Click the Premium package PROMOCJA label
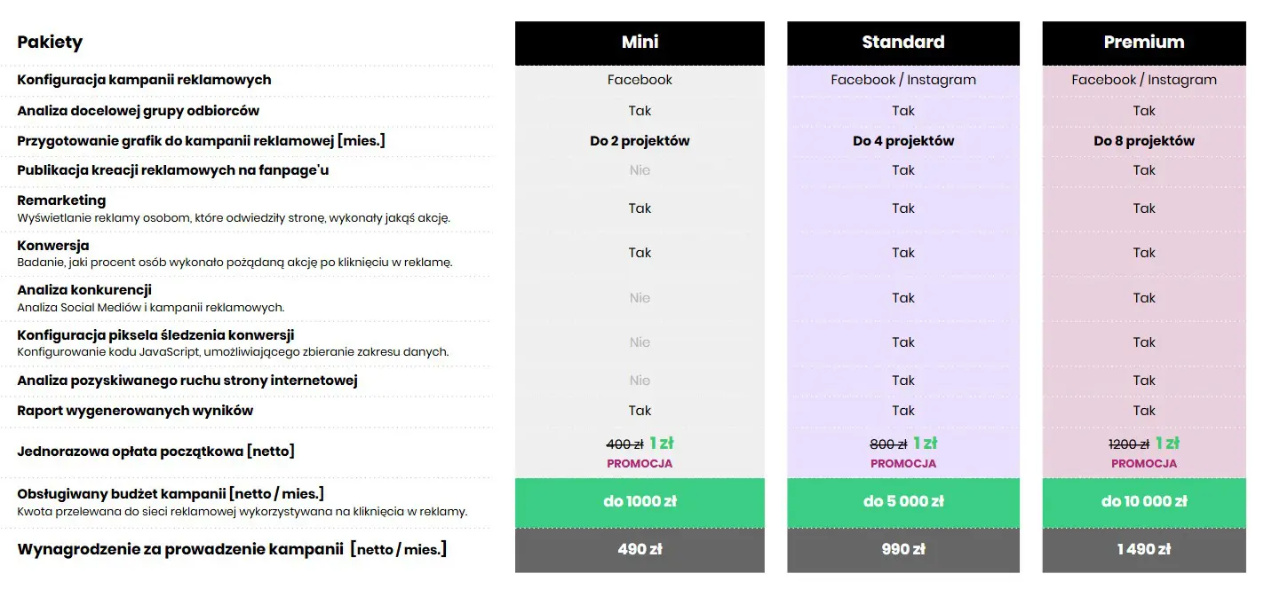Viewport: 1264px width, 597px height. 1143,464
